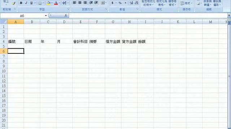Toggle underline formatting
This screenshot has width=231, height=129.
[x=31, y=3]
